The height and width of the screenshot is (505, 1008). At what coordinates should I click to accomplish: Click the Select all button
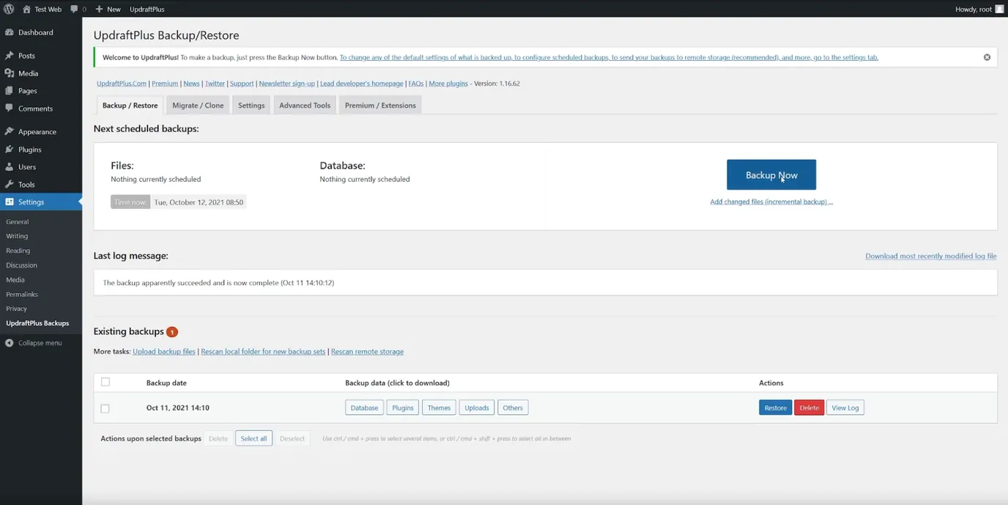coord(253,438)
